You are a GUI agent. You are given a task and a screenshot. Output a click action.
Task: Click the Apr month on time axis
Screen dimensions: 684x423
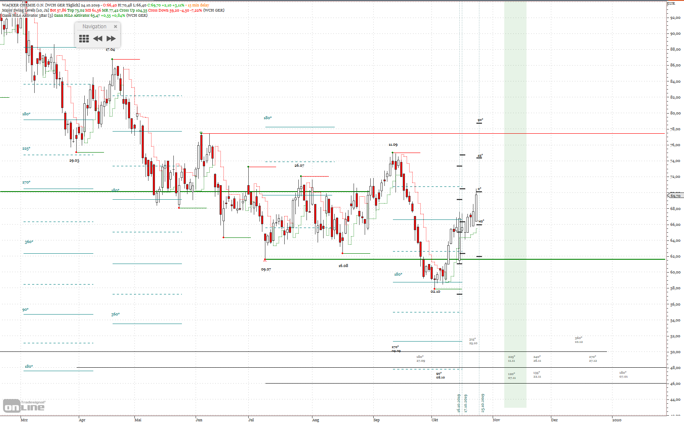82,420
